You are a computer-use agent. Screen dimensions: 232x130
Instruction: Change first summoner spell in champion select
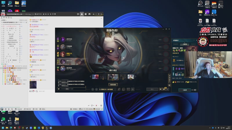tap(119, 89)
